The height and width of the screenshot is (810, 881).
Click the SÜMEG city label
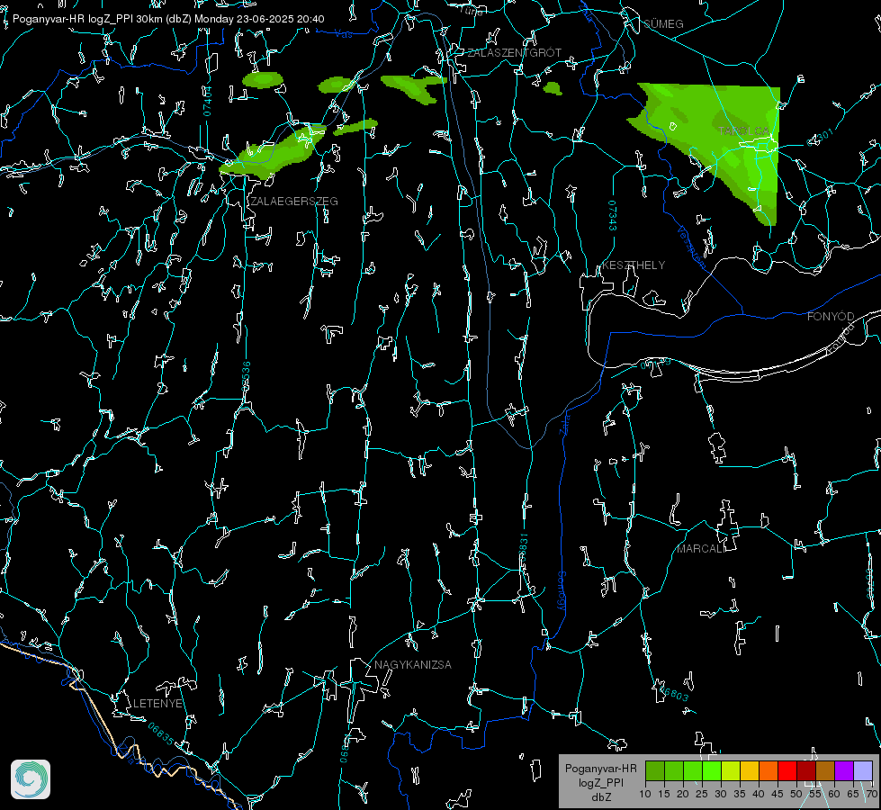[x=663, y=23]
